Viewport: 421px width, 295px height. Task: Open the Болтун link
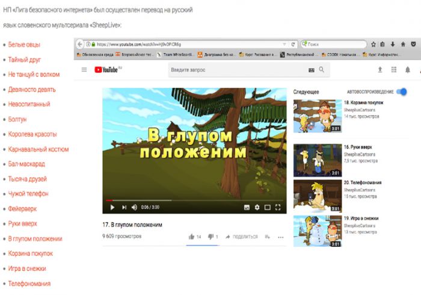click(x=17, y=119)
